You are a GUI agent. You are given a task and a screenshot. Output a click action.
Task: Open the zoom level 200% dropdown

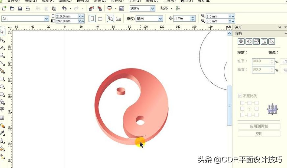[x=152, y=8]
